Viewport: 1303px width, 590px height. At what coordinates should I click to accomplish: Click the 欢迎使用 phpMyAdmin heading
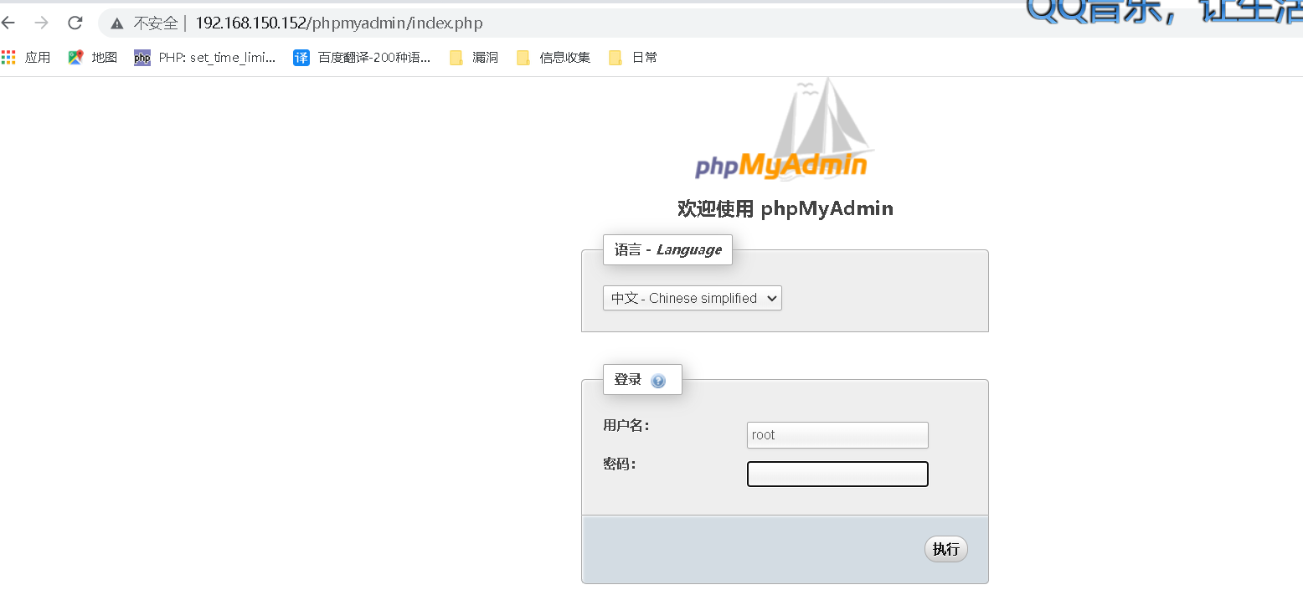pyautogui.click(x=785, y=208)
